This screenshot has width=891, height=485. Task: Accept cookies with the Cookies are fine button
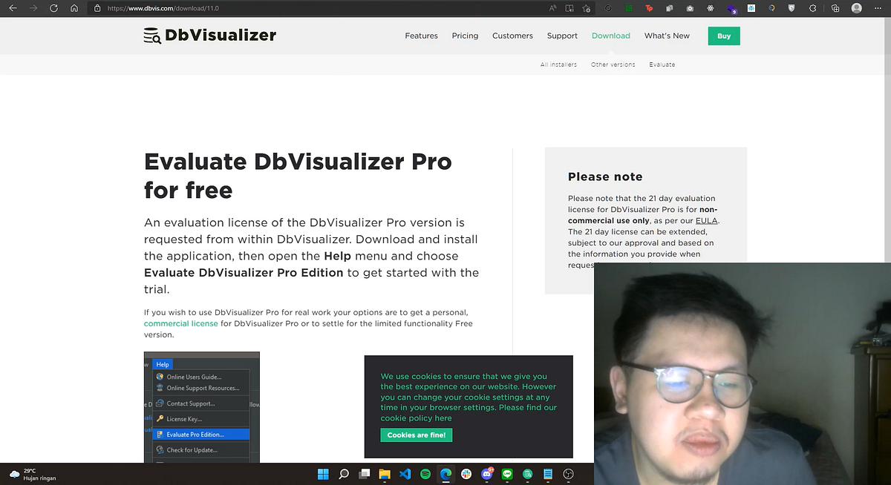(x=416, y=435)
